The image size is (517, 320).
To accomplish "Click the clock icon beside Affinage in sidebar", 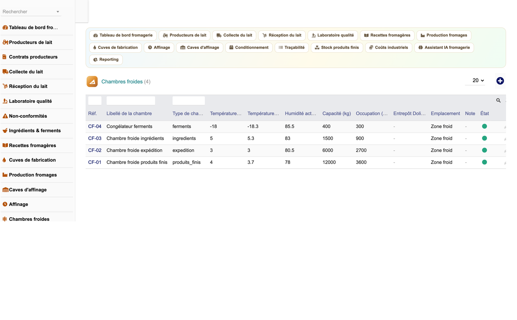I will 5,204.
